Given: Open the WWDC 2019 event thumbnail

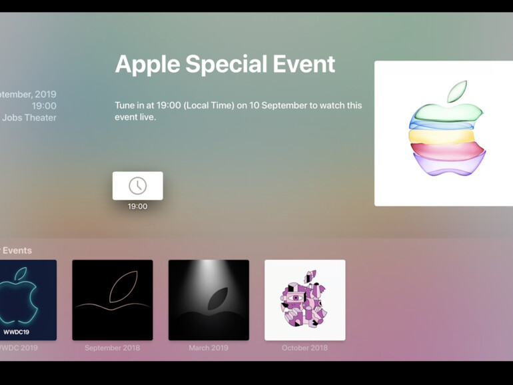Looking at the screenshot, I should (x=28, y=300).
